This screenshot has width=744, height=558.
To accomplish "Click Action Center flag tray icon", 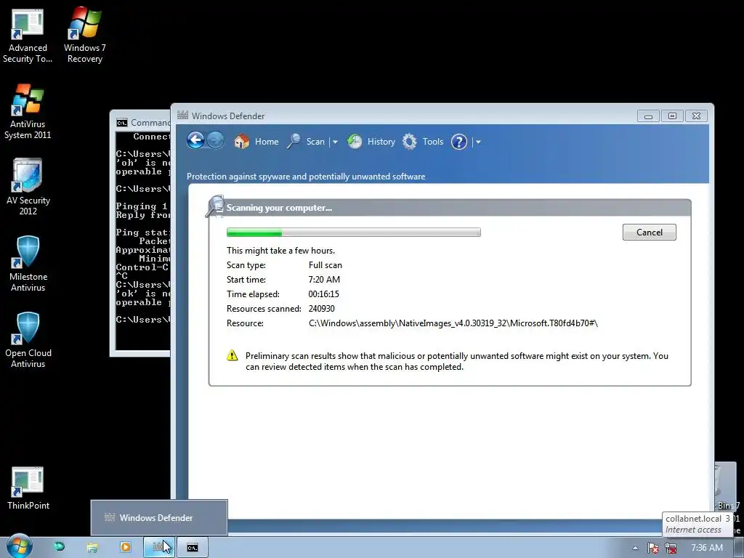I will click(653, 548).
